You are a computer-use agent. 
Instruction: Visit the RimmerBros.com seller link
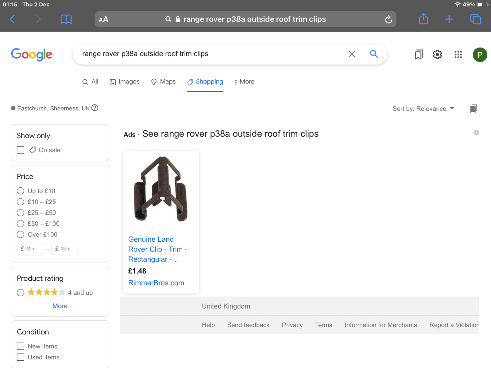[x=156, y=283]
